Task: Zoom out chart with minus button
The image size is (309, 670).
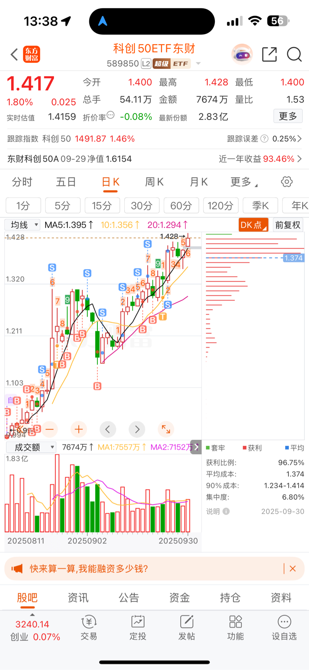Action: (49, 429)
